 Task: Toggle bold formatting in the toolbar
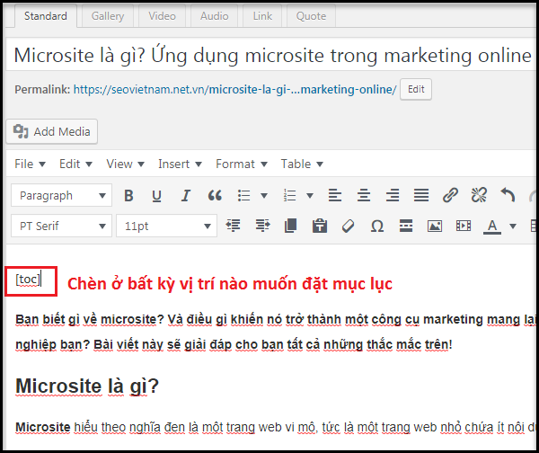[128, 195]
